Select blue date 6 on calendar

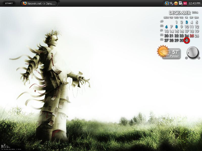166,27
